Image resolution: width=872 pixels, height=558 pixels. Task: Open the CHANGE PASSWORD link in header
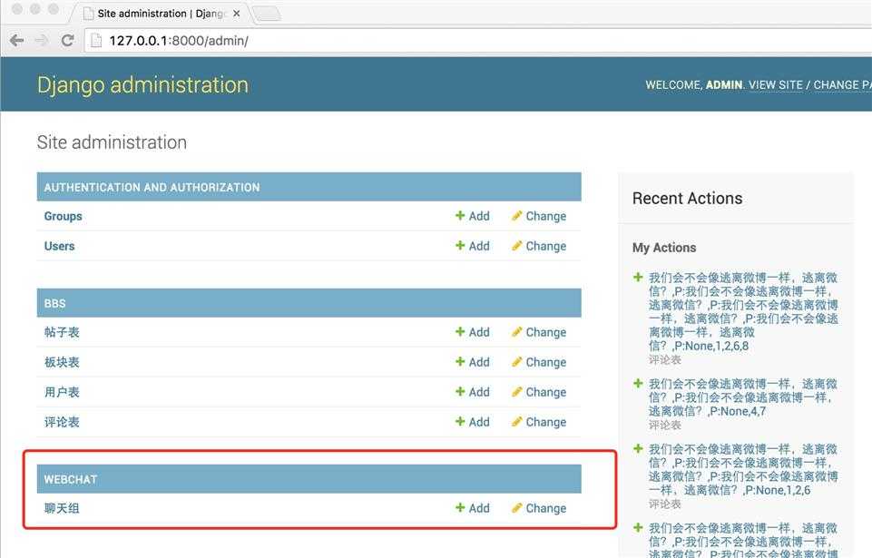pos(843,85)
